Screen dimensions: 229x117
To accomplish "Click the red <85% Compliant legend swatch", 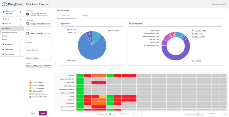I will tap(30, 82).
